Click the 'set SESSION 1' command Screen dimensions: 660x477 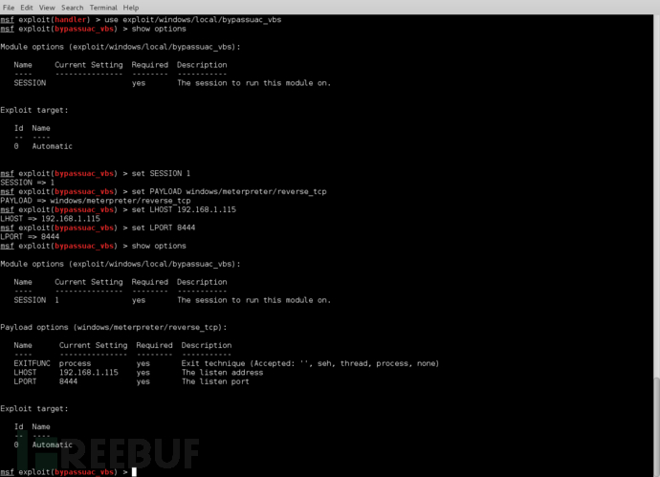(161, 173)
